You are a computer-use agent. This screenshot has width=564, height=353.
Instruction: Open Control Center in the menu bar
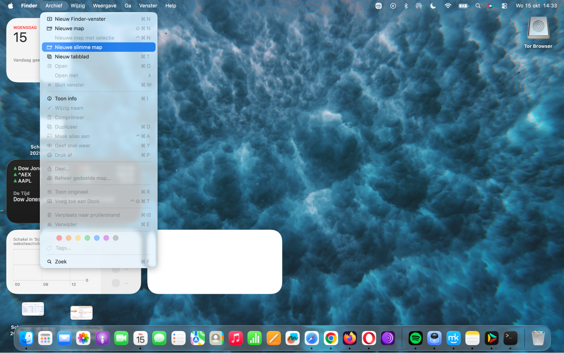click(x=504, y=5)
